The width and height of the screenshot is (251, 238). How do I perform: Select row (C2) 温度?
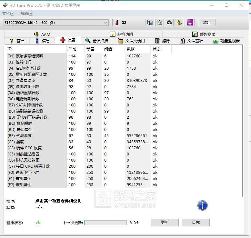88,142
